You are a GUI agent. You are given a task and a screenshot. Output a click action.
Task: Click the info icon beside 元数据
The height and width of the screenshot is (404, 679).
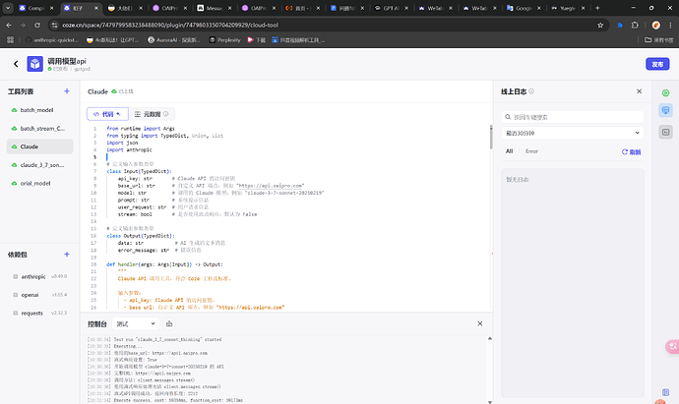[166, 114]
